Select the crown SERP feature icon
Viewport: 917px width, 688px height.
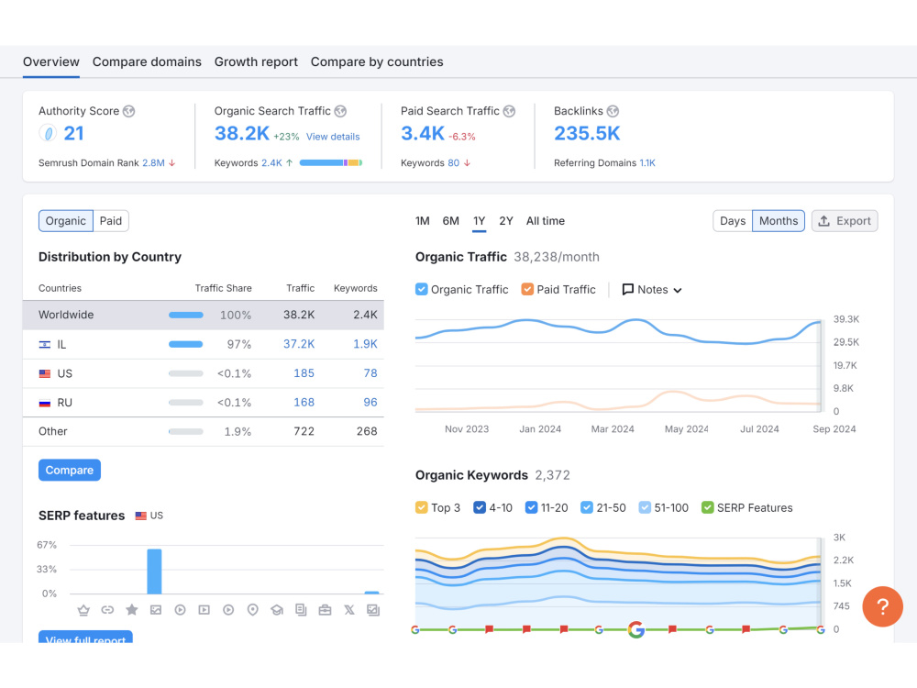pos(83,610)
